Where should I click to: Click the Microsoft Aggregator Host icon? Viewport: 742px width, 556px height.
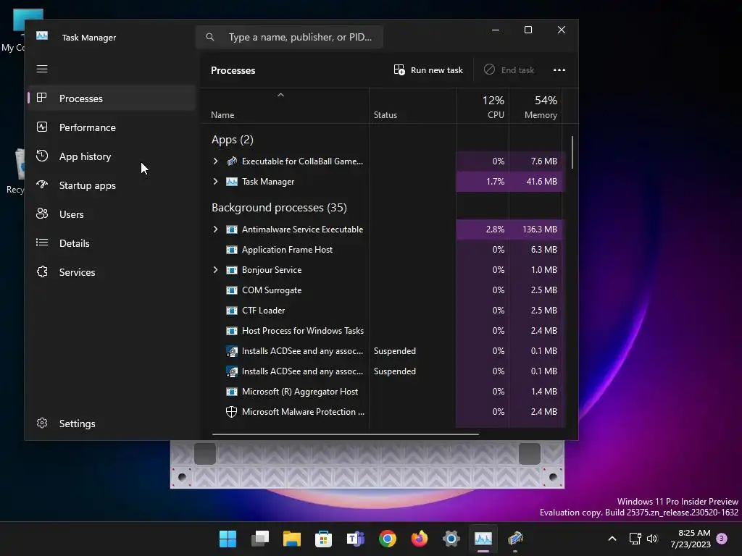point(232,392)
